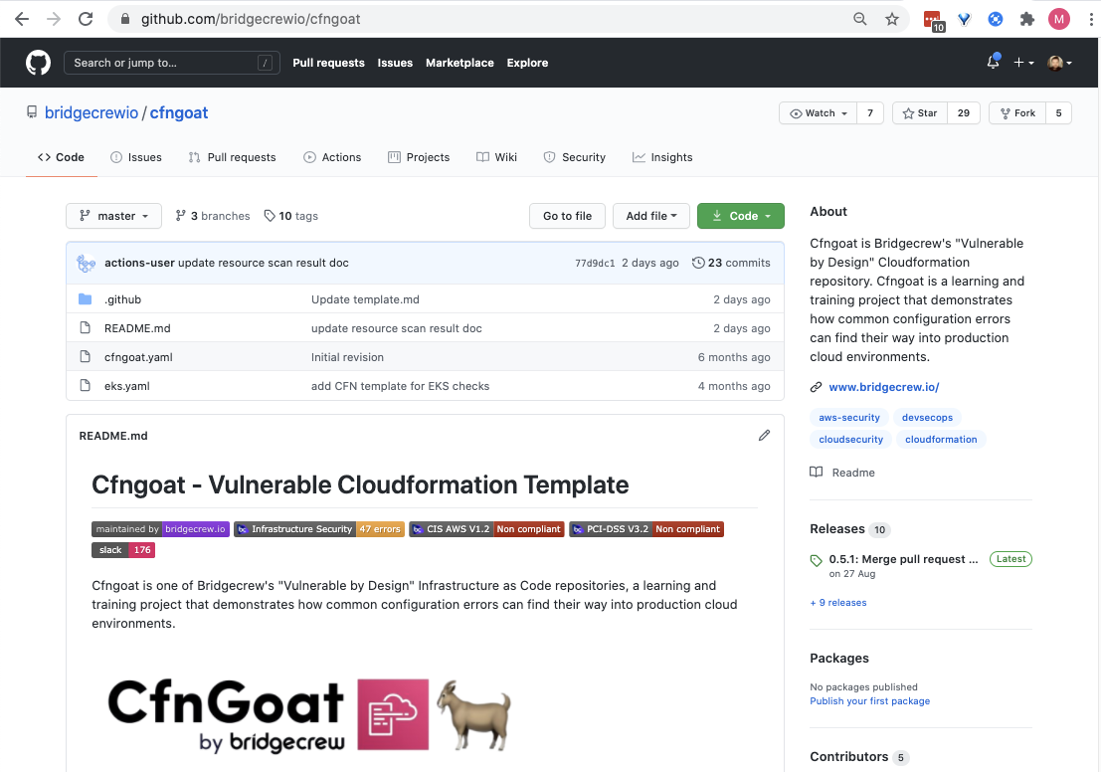Open the user avatar menu

(x=1059, y=63)
